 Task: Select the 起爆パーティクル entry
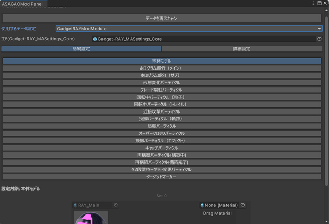pyautogui.click(x=161, y=126)
